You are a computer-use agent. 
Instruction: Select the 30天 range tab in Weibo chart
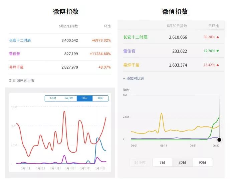point(84,98)
